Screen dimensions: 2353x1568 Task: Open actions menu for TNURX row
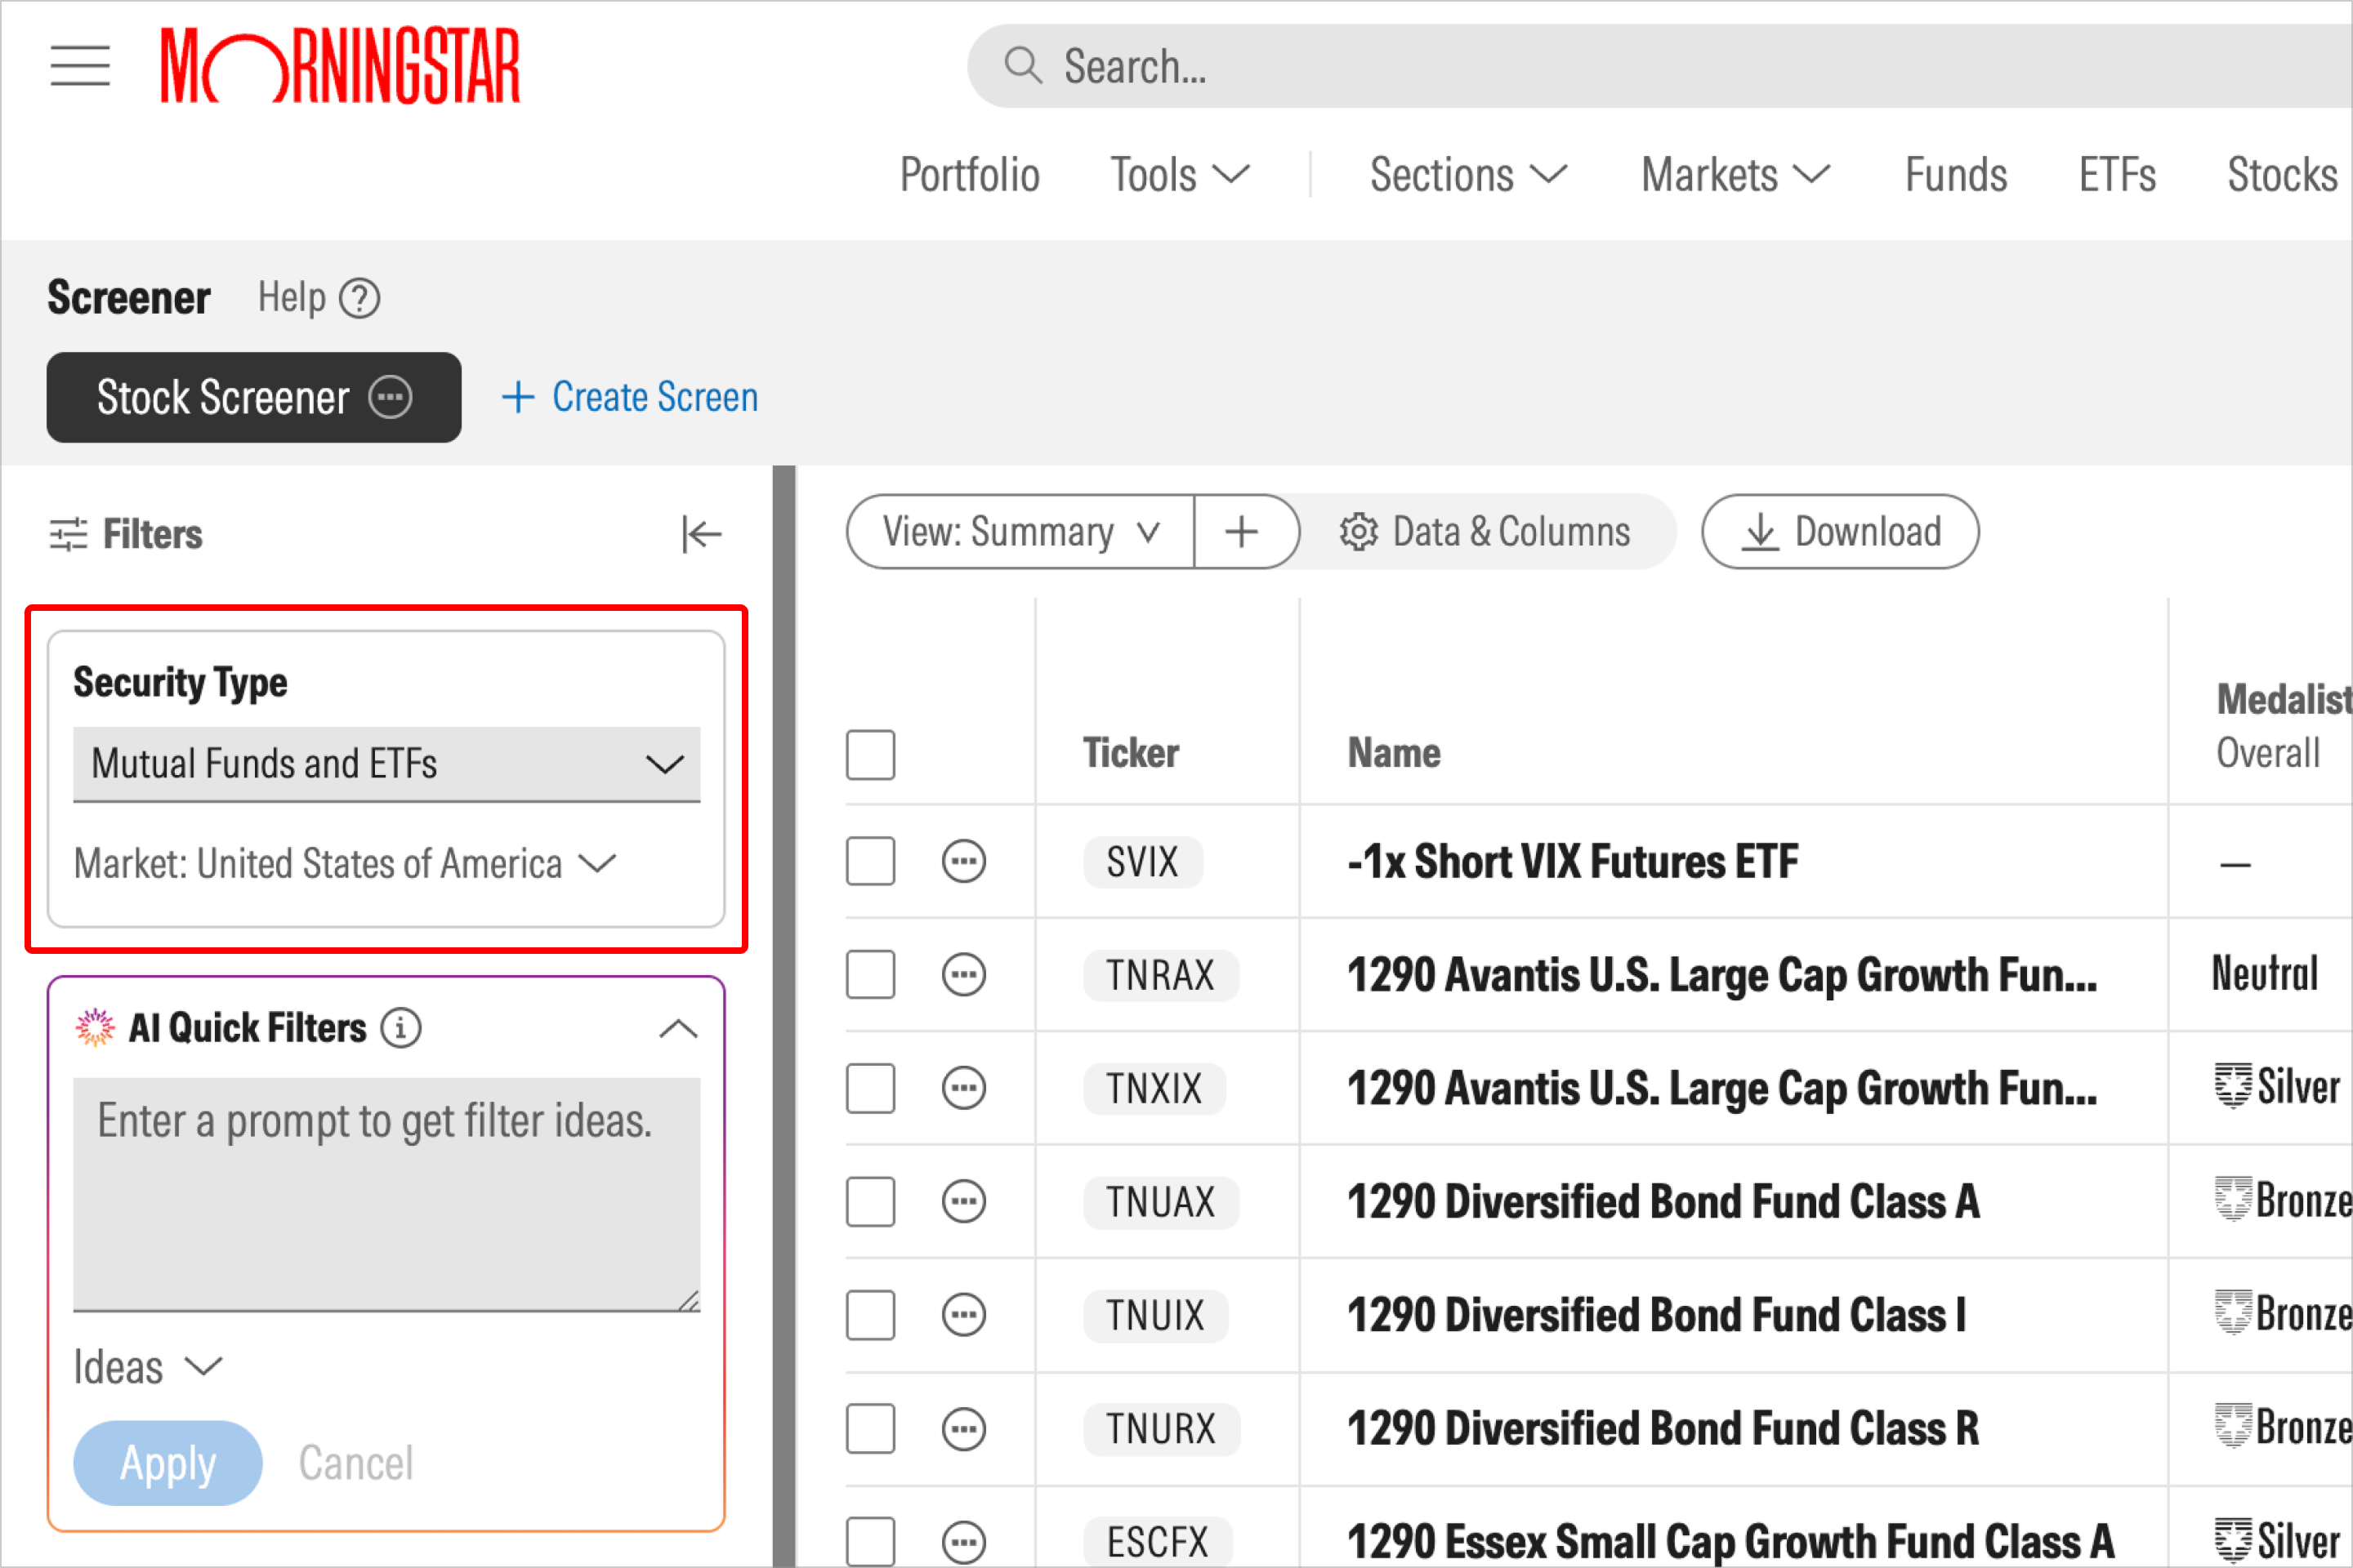tap(964, 1428)
